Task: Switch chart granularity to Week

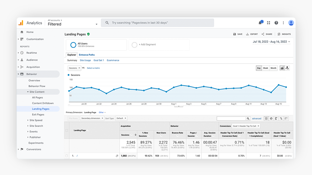Action: [x=266, y=68]
